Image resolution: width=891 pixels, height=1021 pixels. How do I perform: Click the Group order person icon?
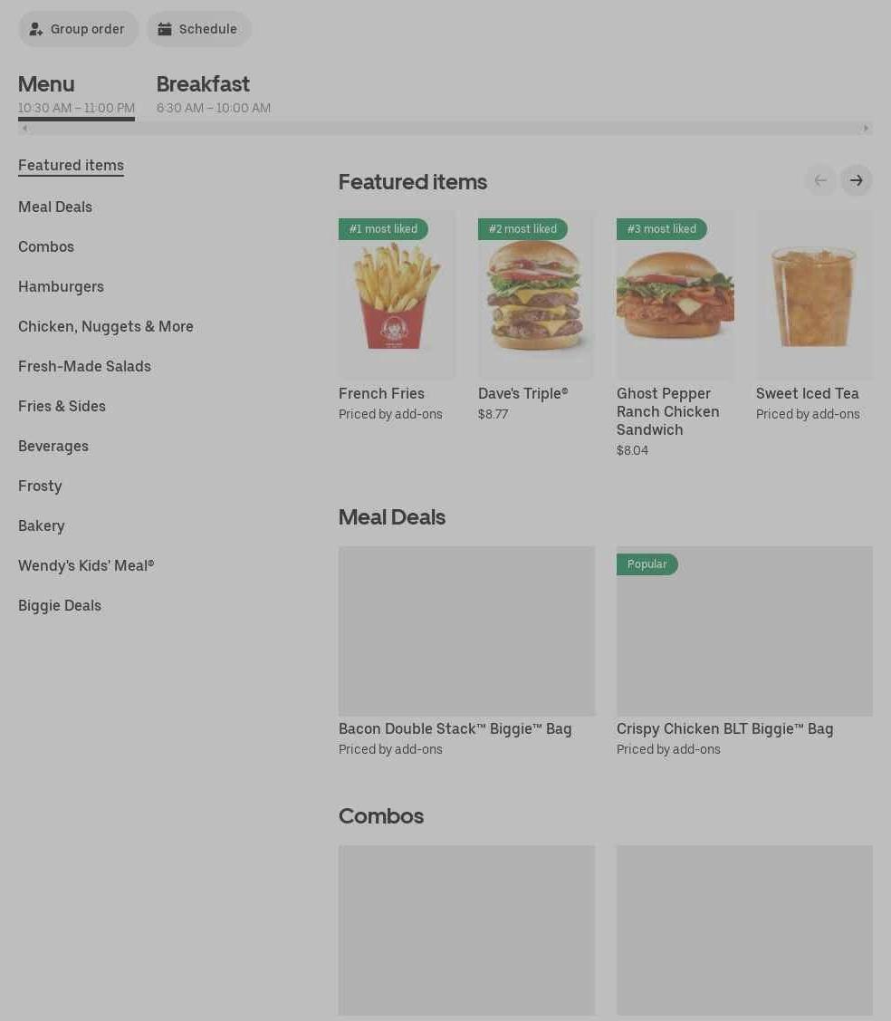coord(36,29)
